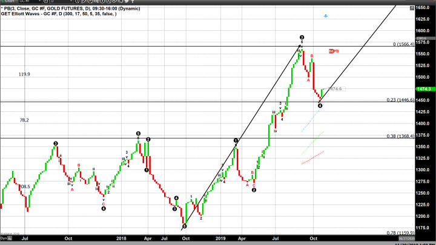Select the green projection line near 1350
The height and width of the screenshot is (245, 436).
click(313, 143)
